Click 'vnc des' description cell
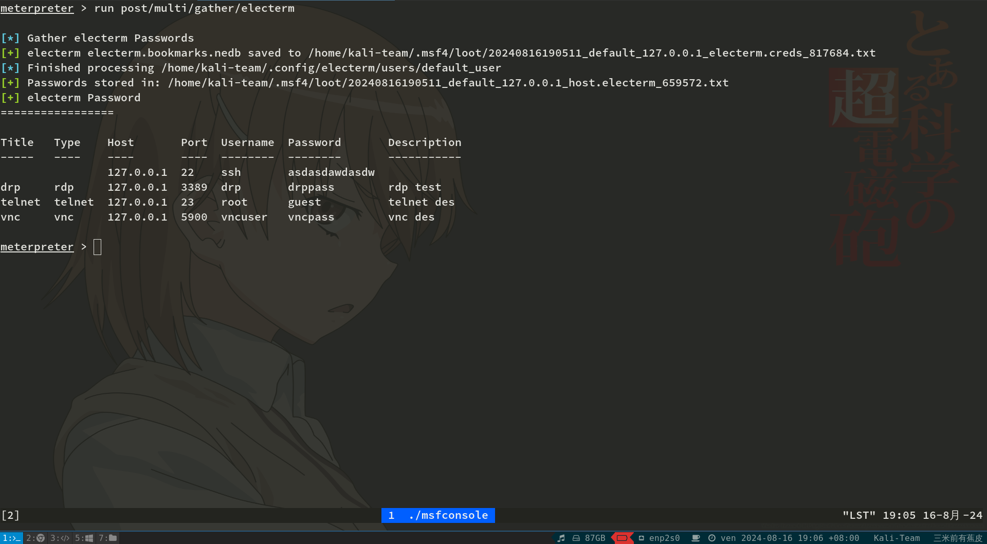 pos(411,217)
